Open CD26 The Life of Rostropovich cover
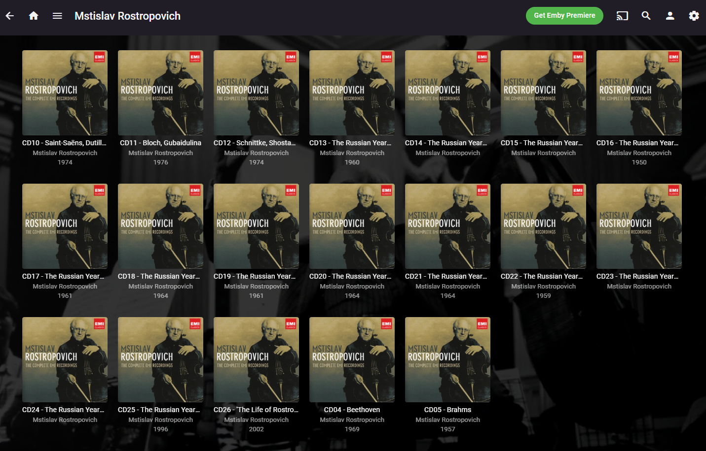The height and width of the screenshot is (451, 706). click(256, 359)
